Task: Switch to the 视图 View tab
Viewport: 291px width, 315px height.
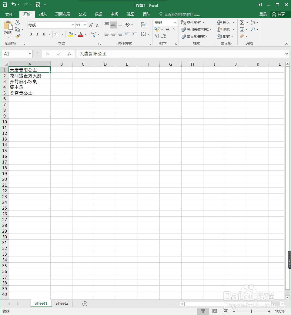Action: (x=131, y=14)
